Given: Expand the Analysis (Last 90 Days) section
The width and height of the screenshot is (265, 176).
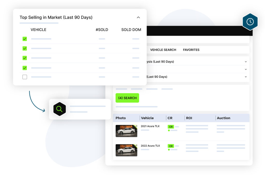Looking at the screenshot, I should pos(246,62).
